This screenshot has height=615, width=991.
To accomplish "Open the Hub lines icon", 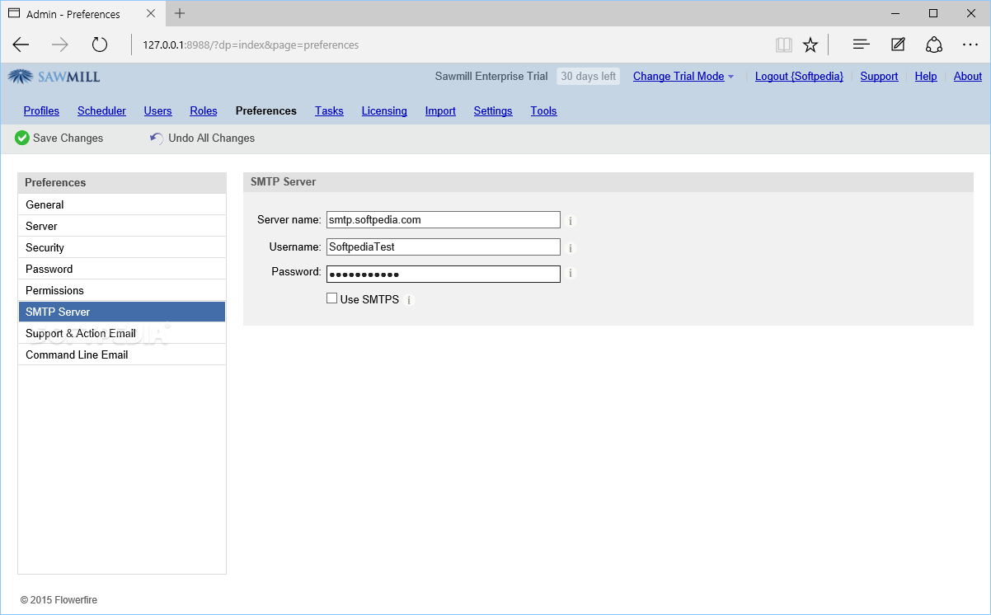I will pyautogui.click(x=862, y=45).
